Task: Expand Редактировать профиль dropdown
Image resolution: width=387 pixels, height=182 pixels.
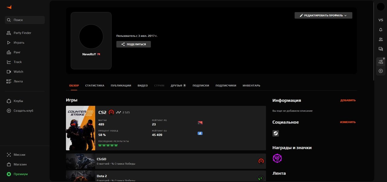Action: (x=323, y=15)
